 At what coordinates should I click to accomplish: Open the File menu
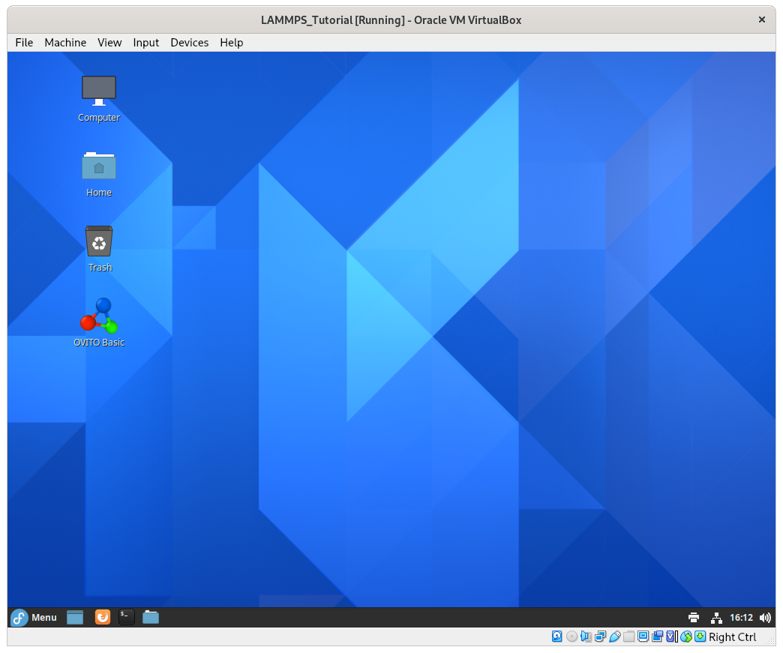[x=24, y=43]
